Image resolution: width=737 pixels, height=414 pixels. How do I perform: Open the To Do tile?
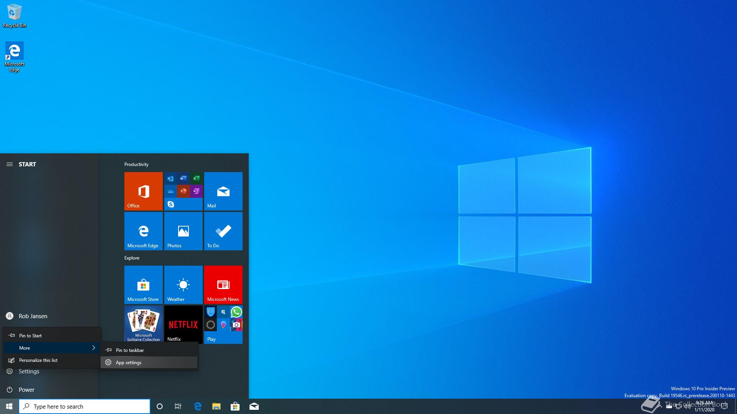click(x=223, y=231)
